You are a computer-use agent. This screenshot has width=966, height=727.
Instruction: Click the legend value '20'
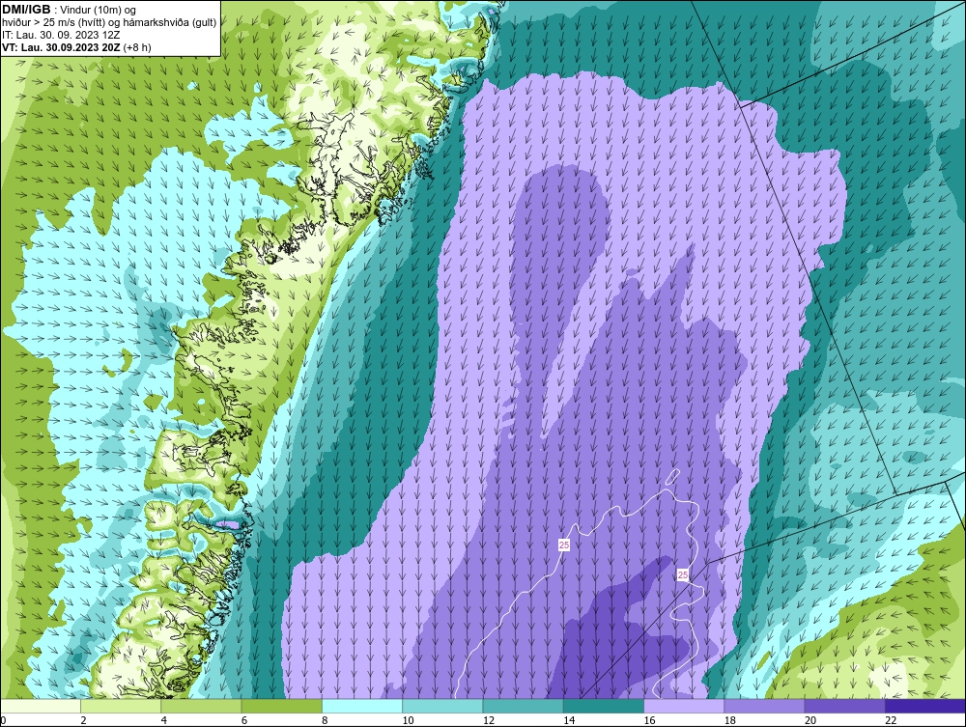click(x=810, y=721)
